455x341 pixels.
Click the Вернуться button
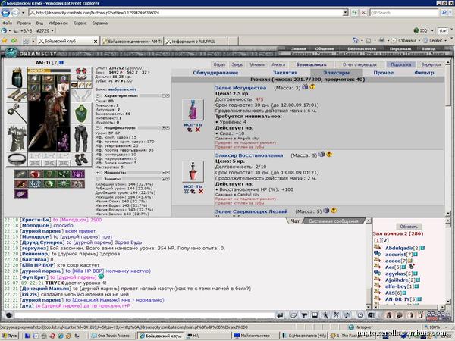point(431,64)
